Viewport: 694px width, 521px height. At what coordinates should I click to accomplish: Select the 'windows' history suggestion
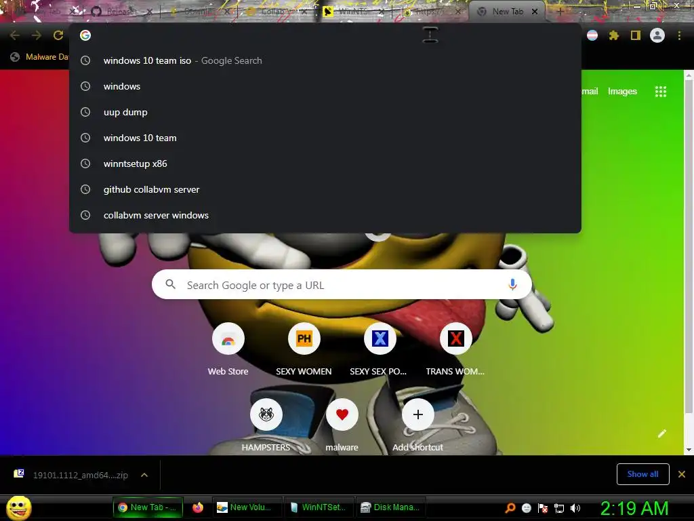325,86
